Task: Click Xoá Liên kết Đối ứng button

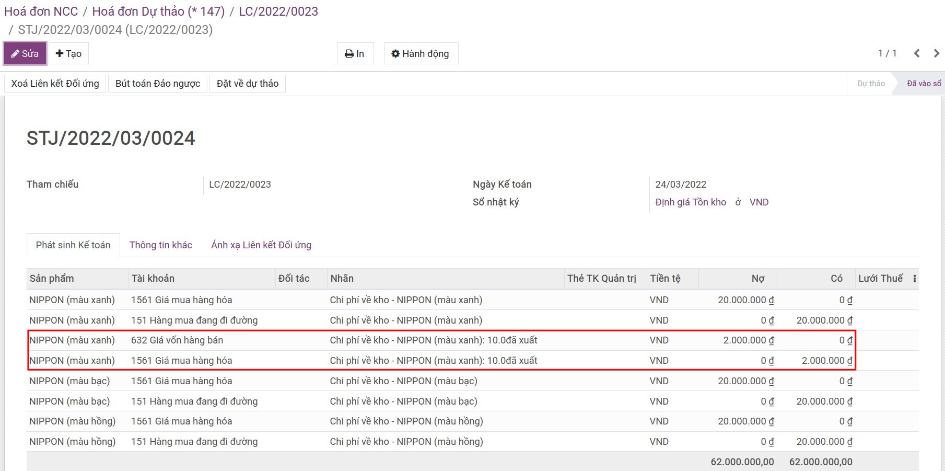Action: click(x=55, y=84)
